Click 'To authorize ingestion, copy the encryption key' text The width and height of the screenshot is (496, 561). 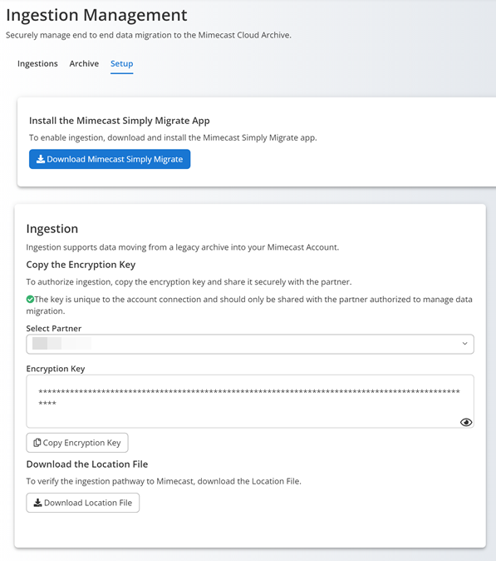coord(189,282)
